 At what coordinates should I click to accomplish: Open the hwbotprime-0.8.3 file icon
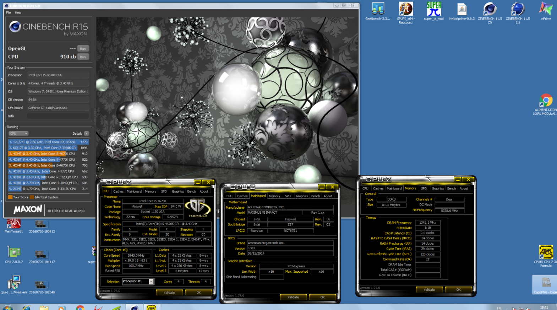click(x=462, y=11)
